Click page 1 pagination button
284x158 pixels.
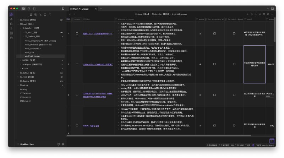[x=272, y=141]
